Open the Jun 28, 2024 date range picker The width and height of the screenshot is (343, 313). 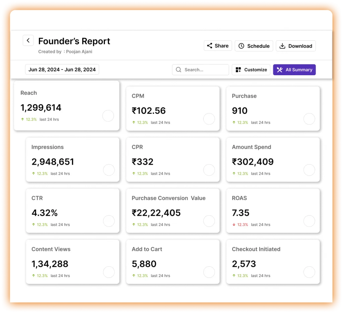[62, 70]
